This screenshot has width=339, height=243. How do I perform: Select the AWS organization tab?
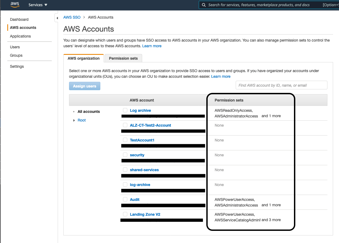point(84,58)
